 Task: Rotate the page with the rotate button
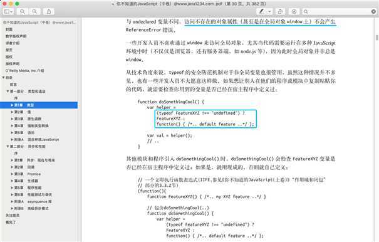click(280, 12)
